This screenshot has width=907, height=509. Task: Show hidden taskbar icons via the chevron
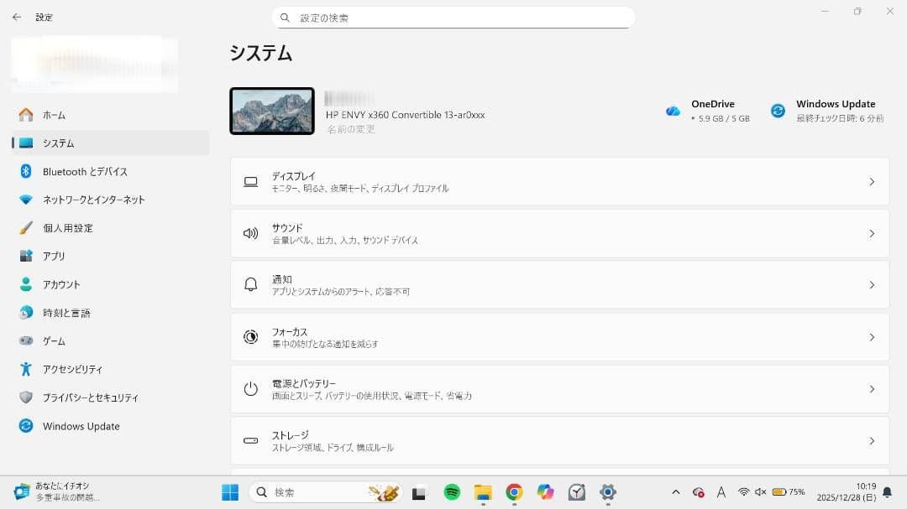674,492
